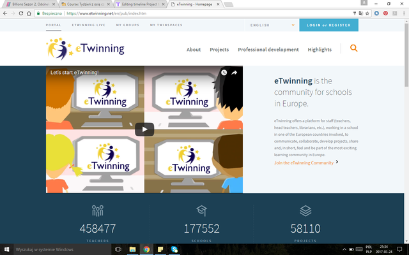Switch to Billions Sezon 2 tab

[31, 4]
